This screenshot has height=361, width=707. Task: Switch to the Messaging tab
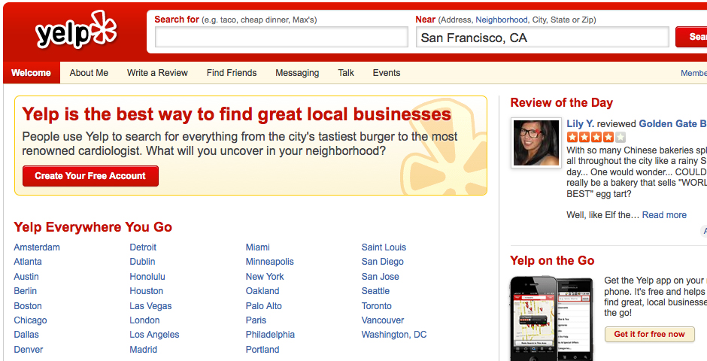pos(297,73)
